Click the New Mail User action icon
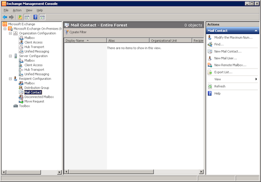The image size is (261, 182). click(x=210, y=58)
